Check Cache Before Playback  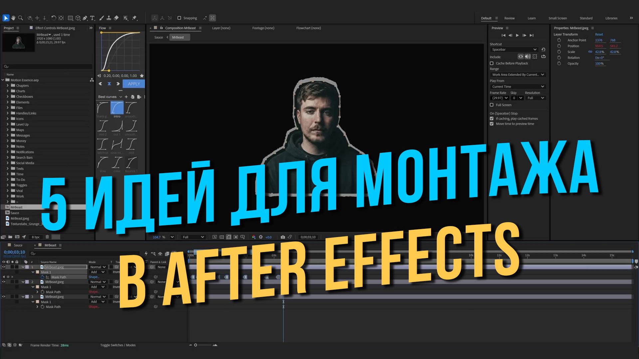point(492,63)
